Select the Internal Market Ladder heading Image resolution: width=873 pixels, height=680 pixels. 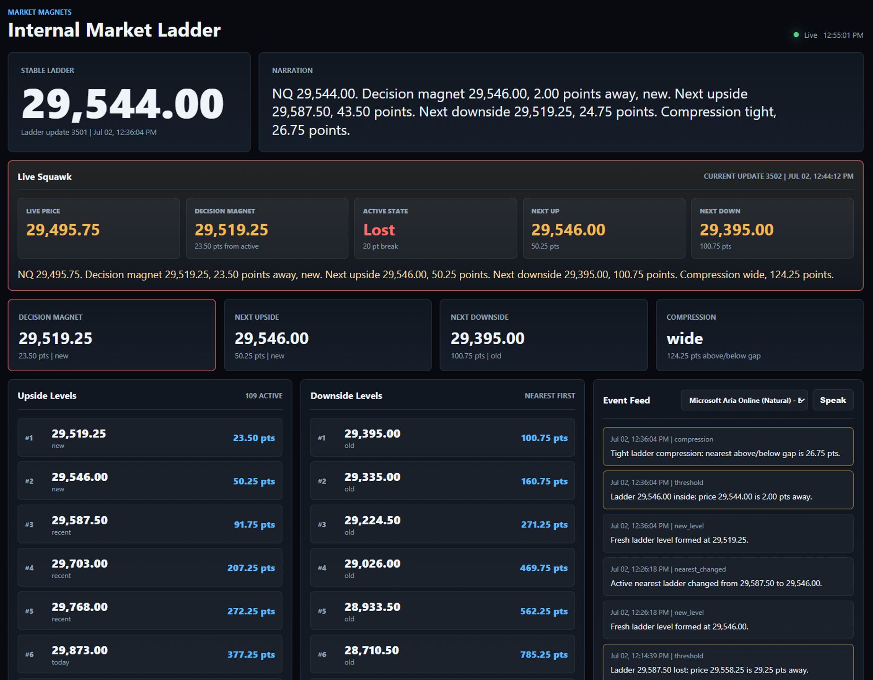tap(114, 30)
